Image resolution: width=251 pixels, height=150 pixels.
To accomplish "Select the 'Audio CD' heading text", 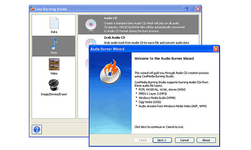I will 110,18.
